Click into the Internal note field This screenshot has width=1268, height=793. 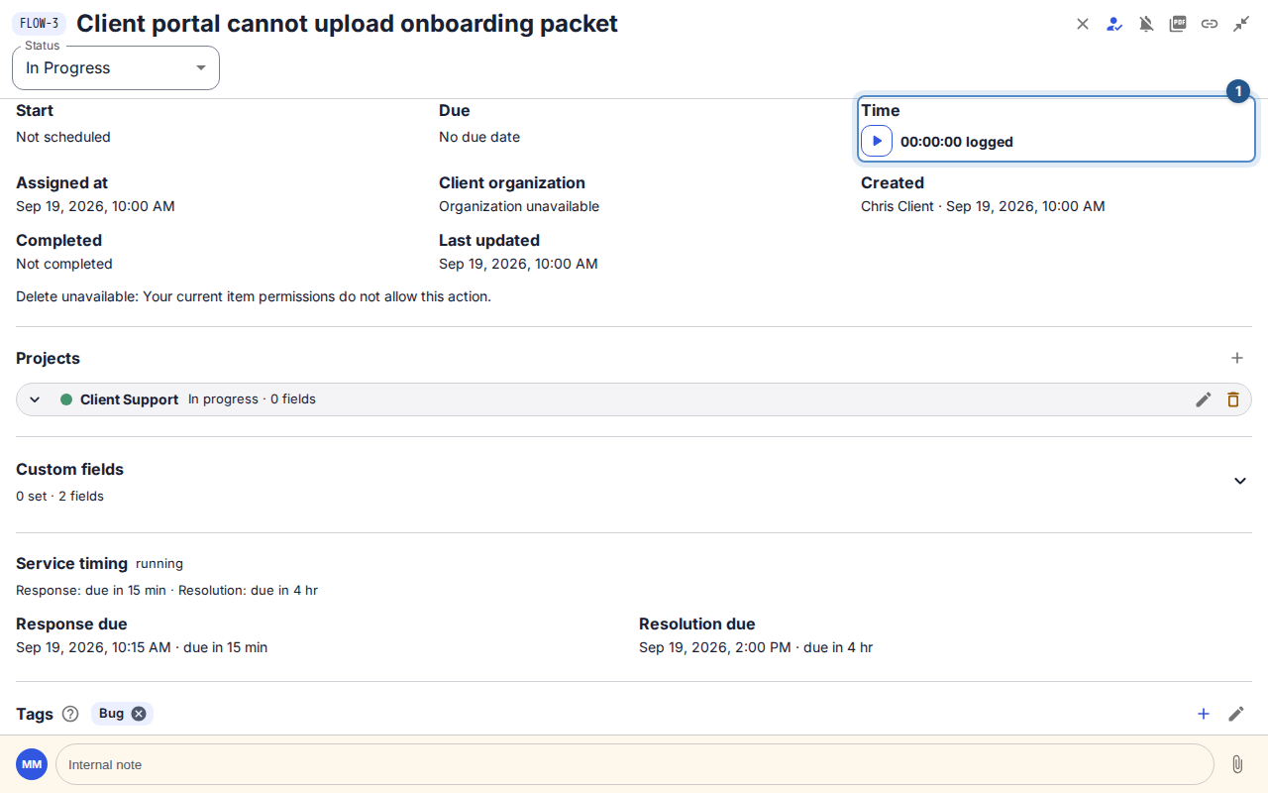(x=635, y=764)
